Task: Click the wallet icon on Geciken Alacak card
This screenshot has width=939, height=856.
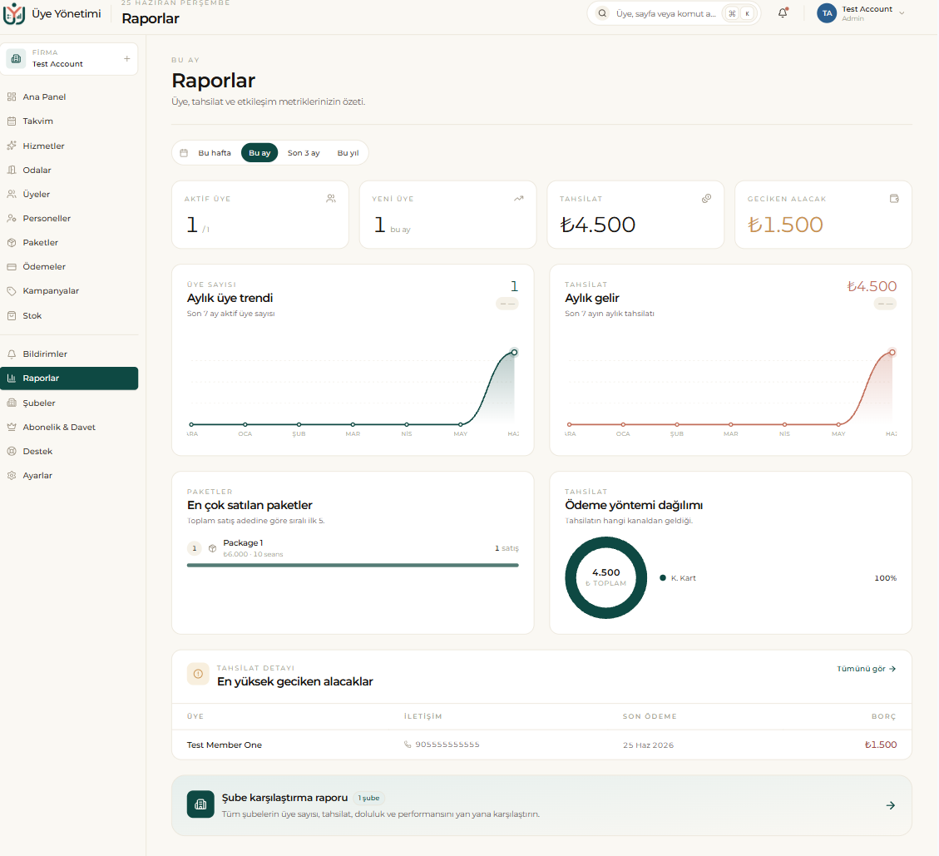Action: click(894, 198)
